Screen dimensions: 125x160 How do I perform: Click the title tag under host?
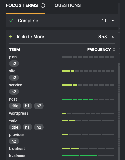point(15,106)
